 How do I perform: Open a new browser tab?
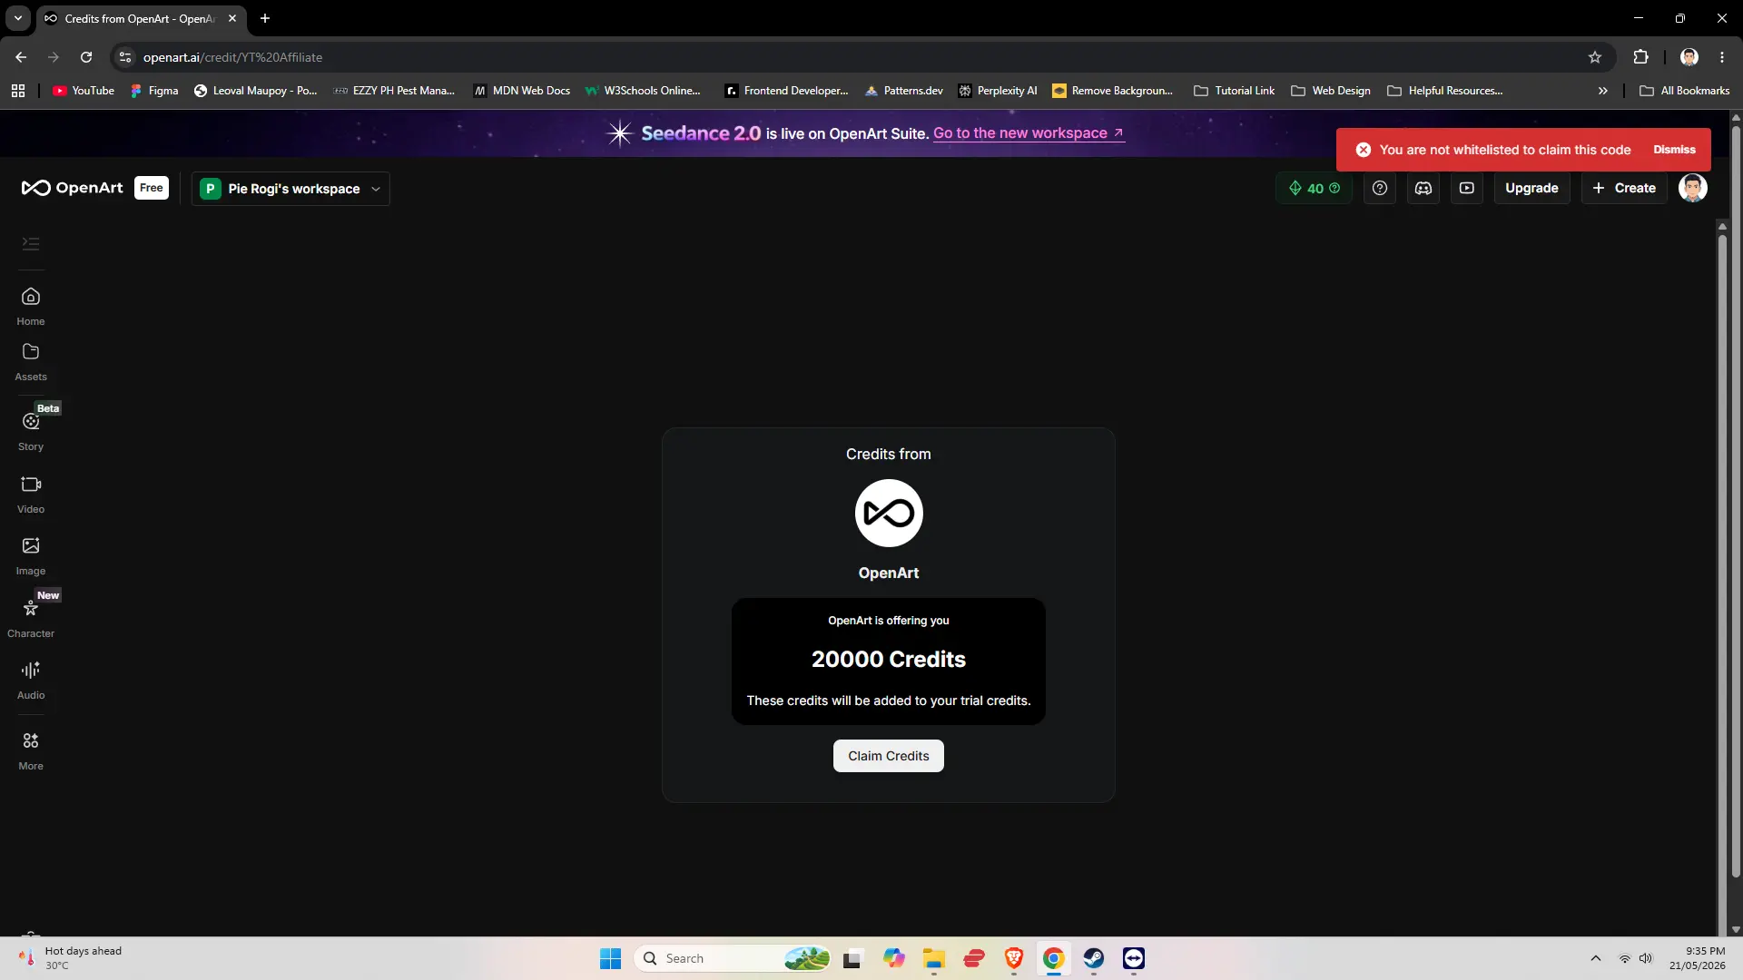pos(265,18)
